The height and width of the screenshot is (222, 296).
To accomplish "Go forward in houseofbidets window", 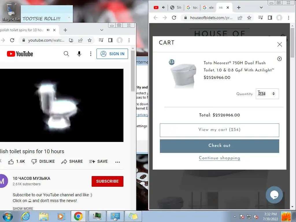I will click(165, 18).
